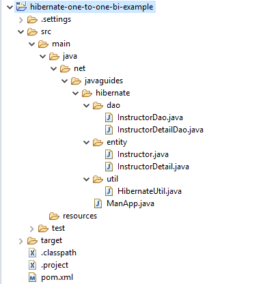Click the folder icon next to resources

(54, 216)
